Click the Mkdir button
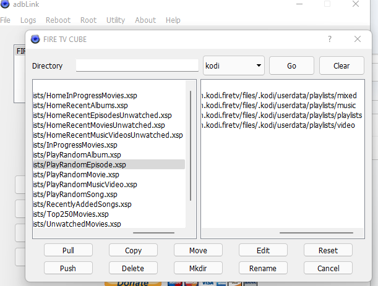Screen dimensions: 378x286 [x=198, y=268]
